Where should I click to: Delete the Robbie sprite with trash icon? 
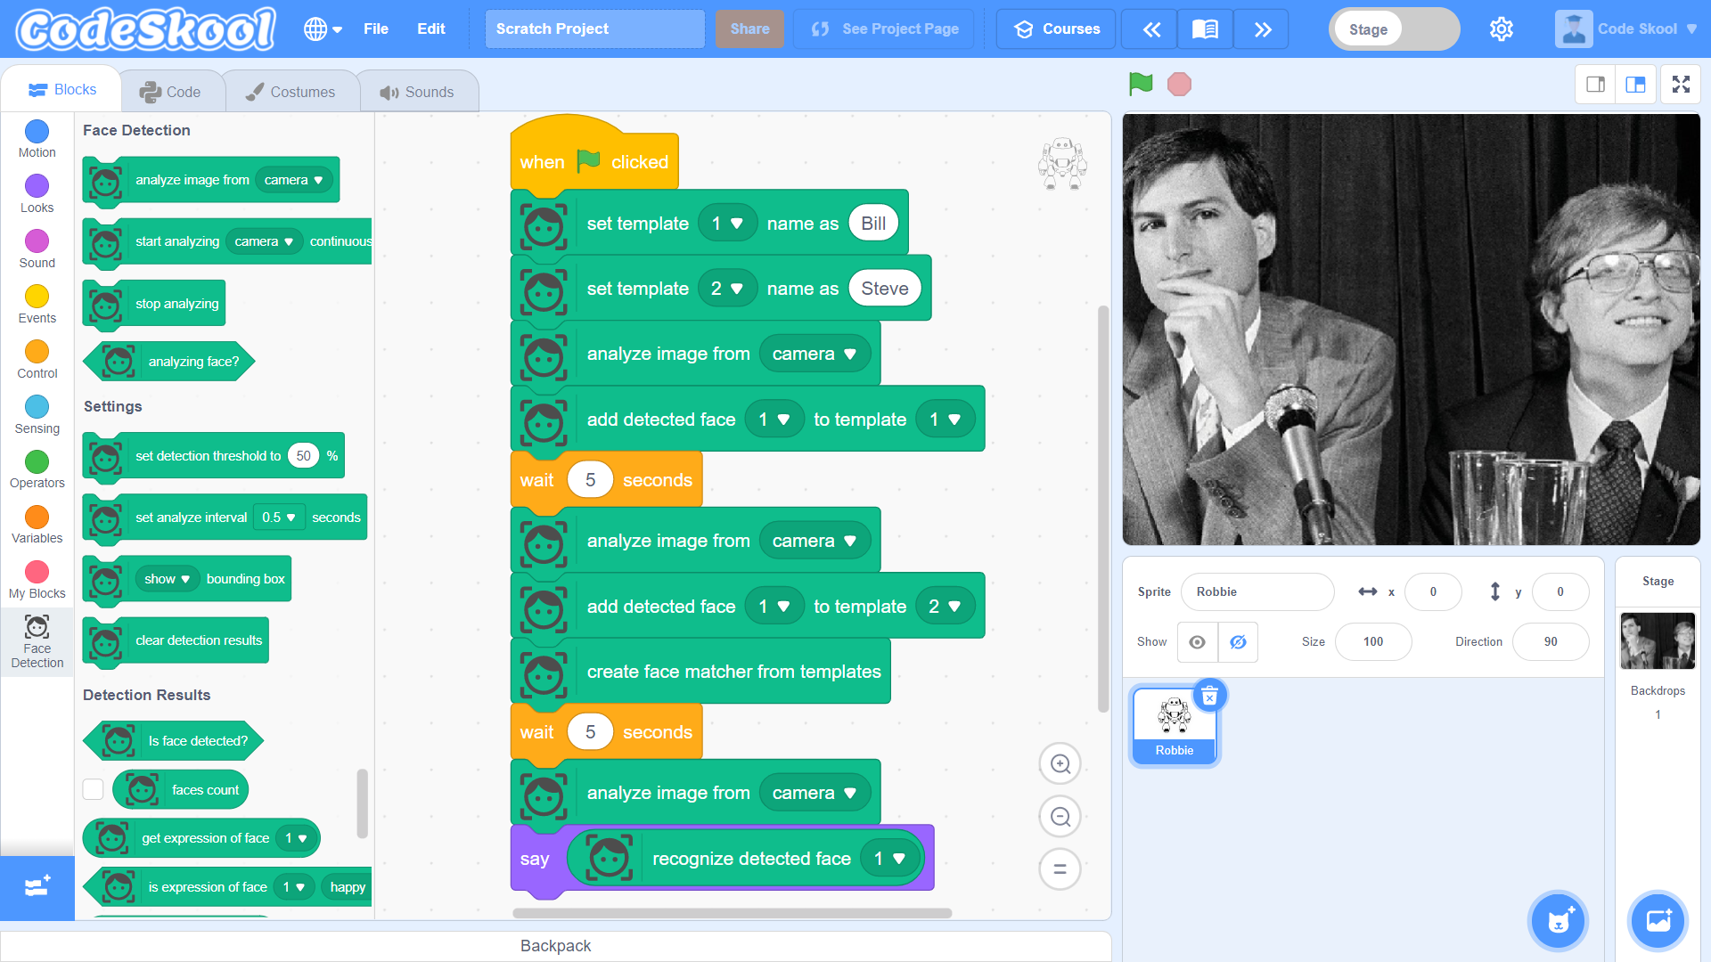[1209, 697]
